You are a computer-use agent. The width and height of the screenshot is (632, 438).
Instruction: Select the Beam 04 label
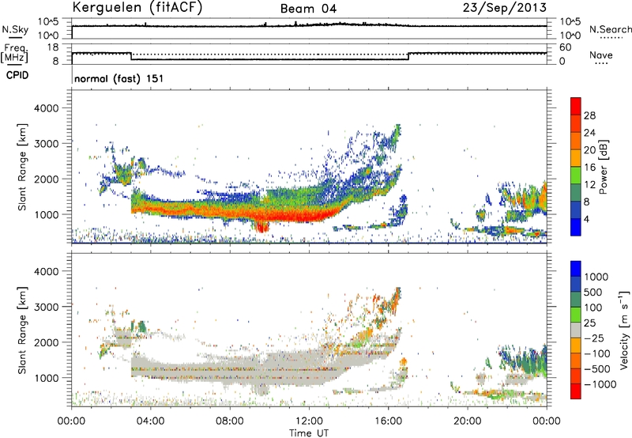click(x=308, y=9)
